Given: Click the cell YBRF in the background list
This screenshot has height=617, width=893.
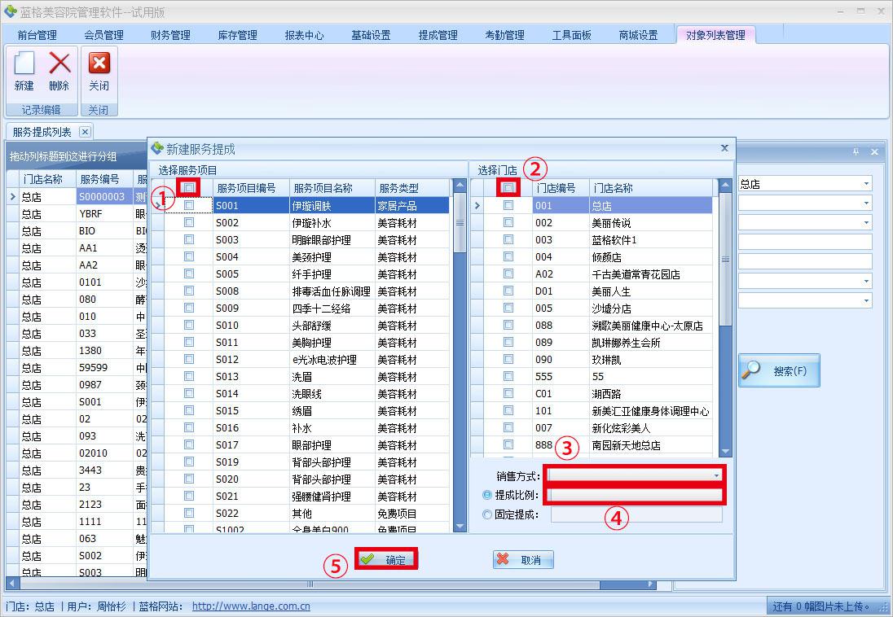Looking at the screenshot, I should click(x=104, y=213).
